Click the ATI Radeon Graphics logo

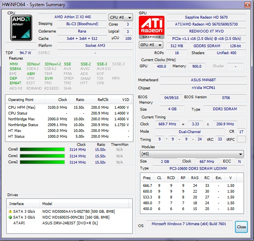[x=152, y=27]
